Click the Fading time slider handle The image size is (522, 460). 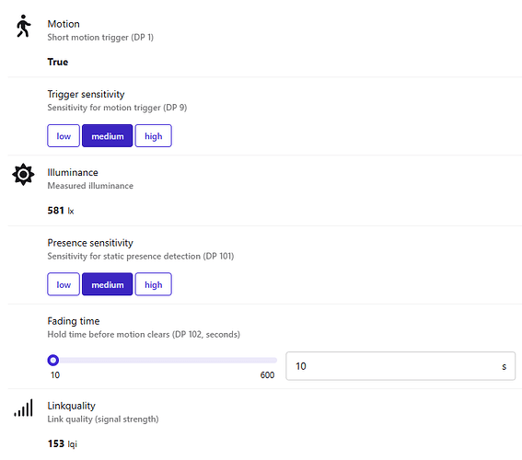(52, 361)
